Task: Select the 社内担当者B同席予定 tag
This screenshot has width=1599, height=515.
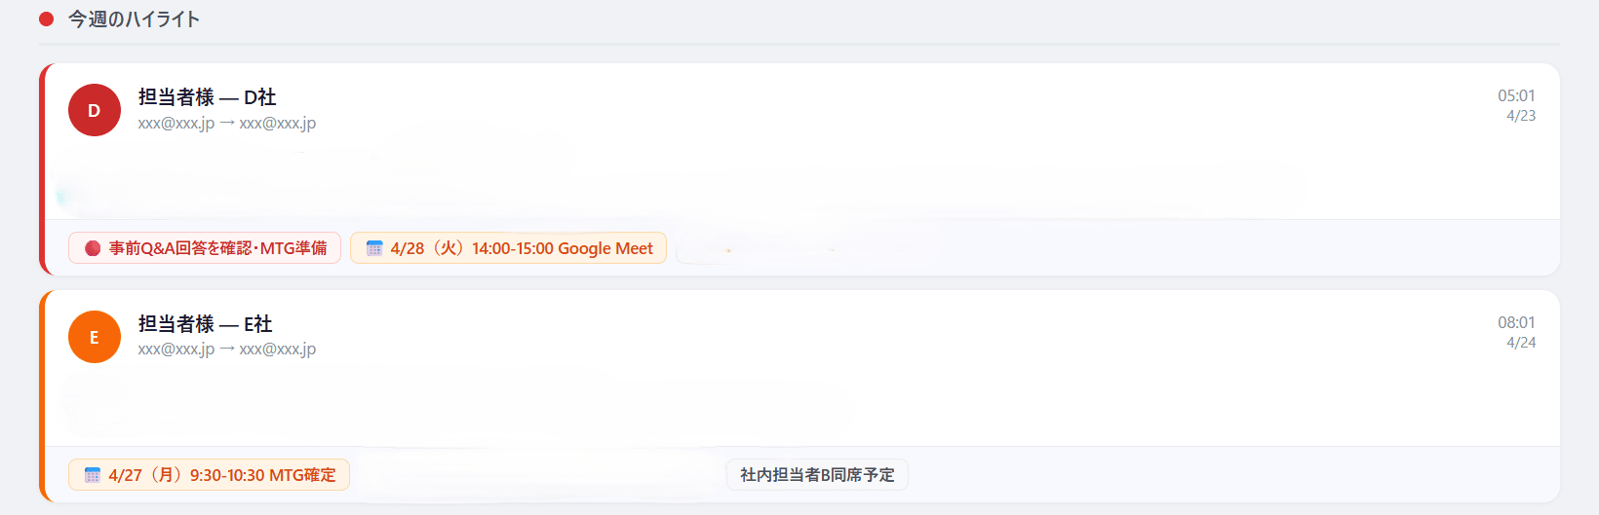Action: (817, 475)
